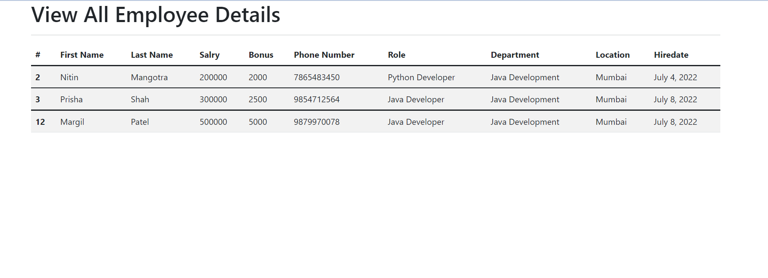Click last name Patel
The width and height of the screenshot is (768, 278).
(140, 122)
